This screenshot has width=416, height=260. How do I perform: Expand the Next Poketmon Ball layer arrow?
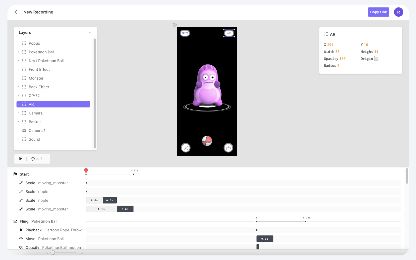click(x=18, y=61)
